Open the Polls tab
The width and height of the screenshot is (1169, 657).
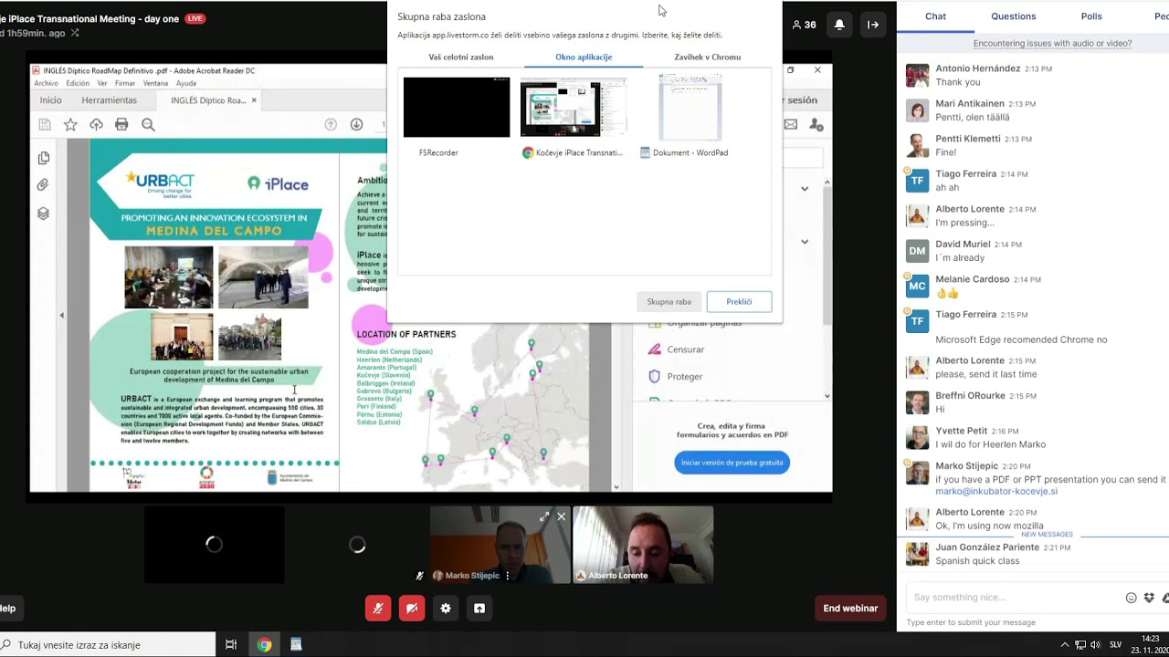1091,16
